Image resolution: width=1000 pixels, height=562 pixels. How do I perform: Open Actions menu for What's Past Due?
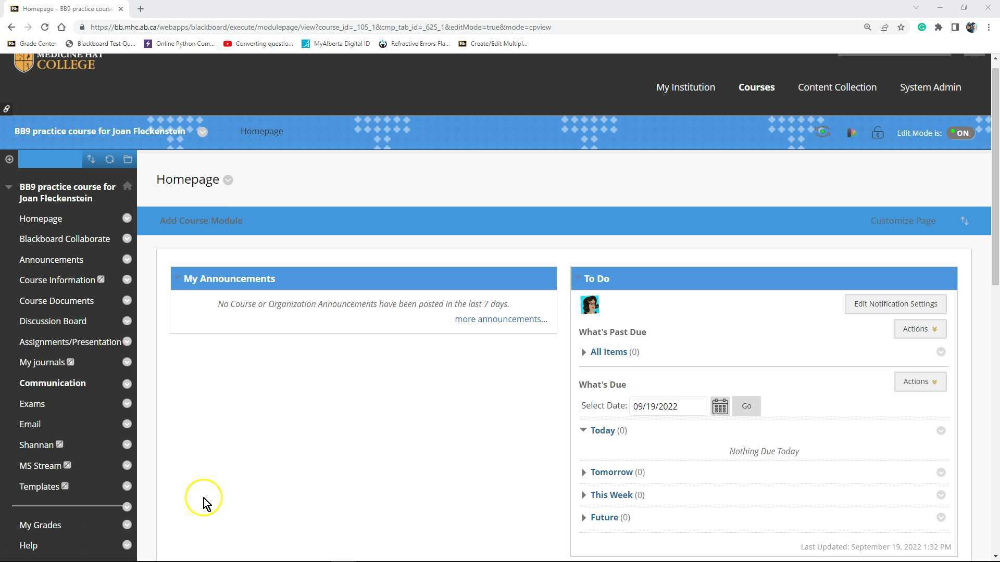(x=920, y=329)
